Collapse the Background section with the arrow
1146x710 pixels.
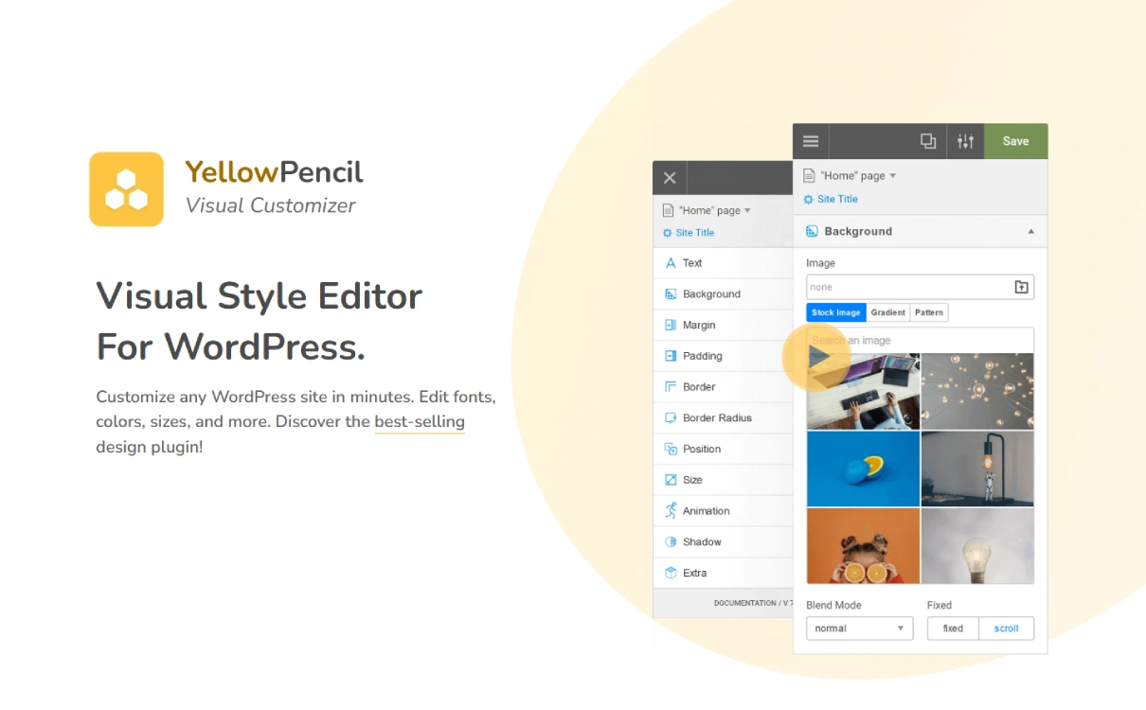point(1031,232)
